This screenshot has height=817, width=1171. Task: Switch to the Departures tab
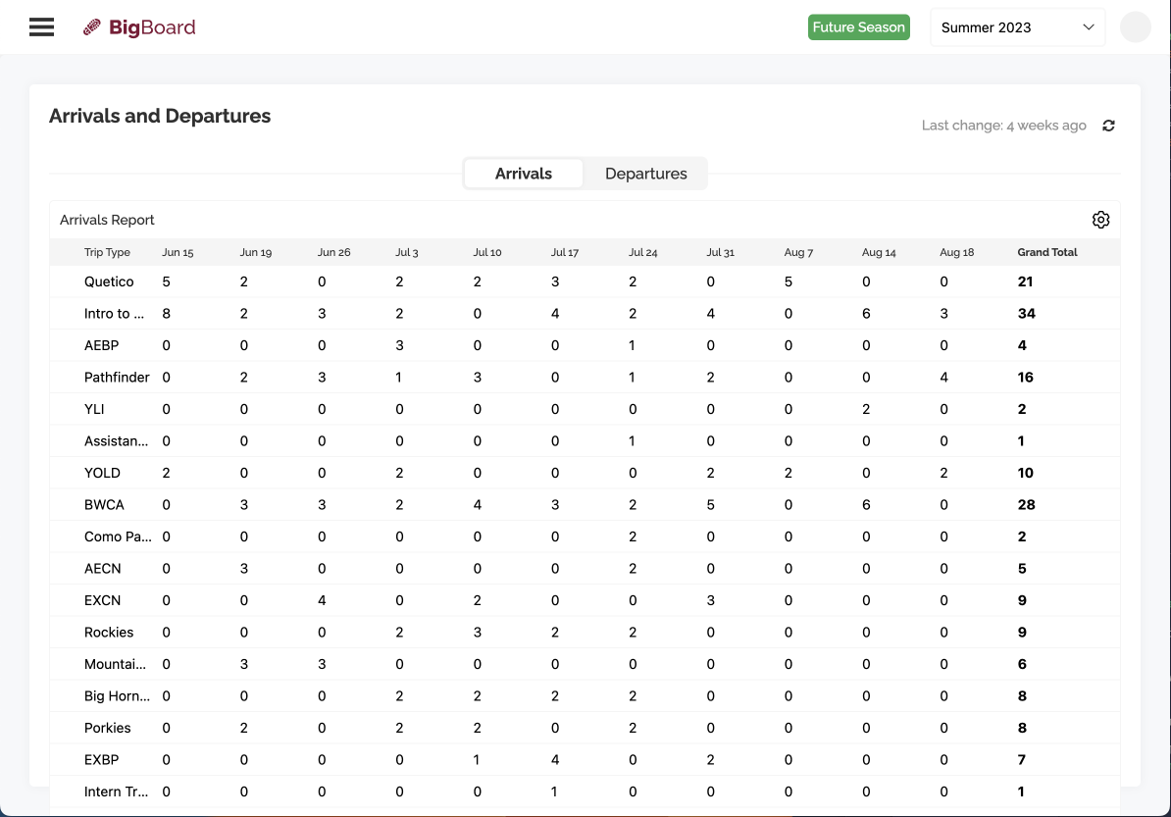coord(645,173)
